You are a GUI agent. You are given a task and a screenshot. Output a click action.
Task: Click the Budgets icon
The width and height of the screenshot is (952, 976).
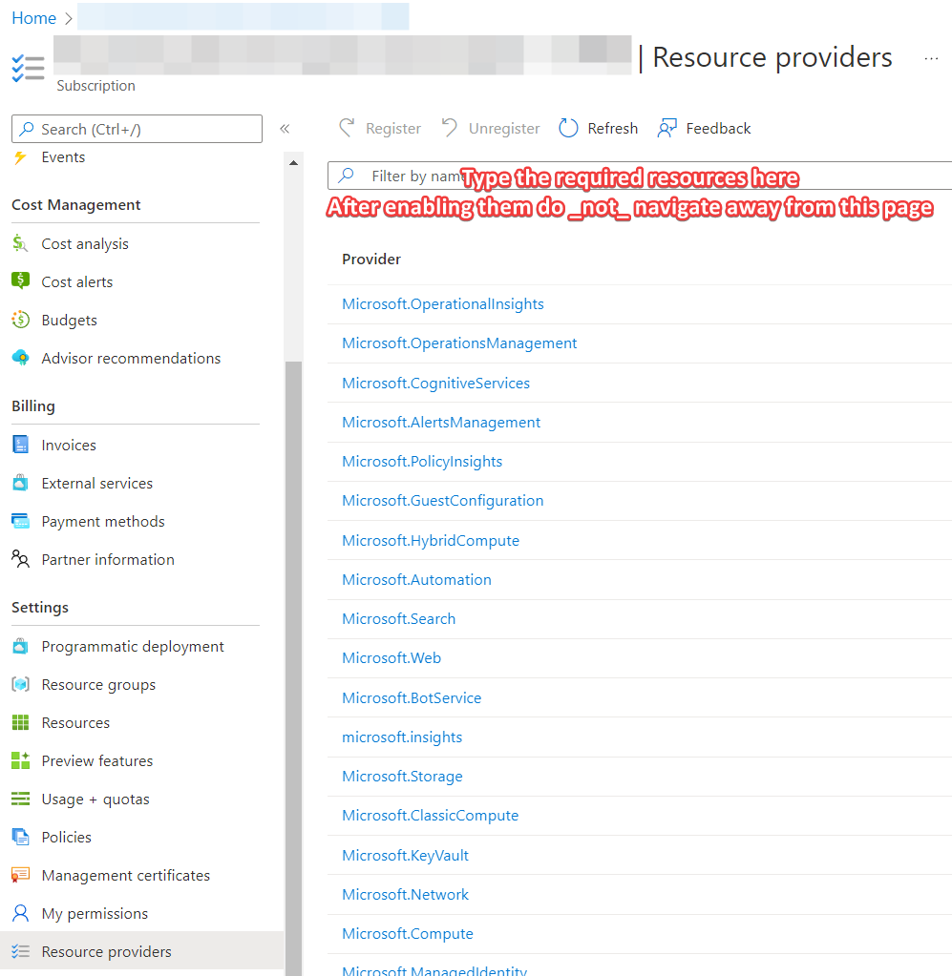tap(21, 320)
